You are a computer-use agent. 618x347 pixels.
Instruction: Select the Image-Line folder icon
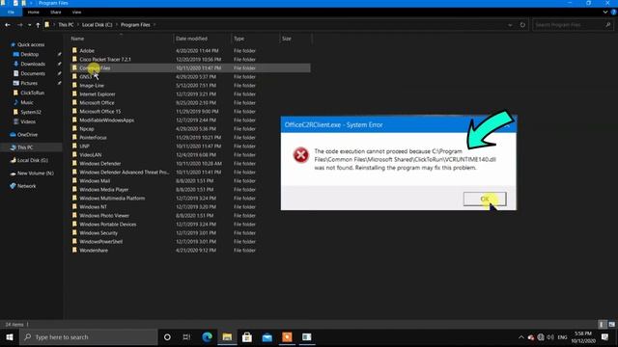(x=74, y=85)
